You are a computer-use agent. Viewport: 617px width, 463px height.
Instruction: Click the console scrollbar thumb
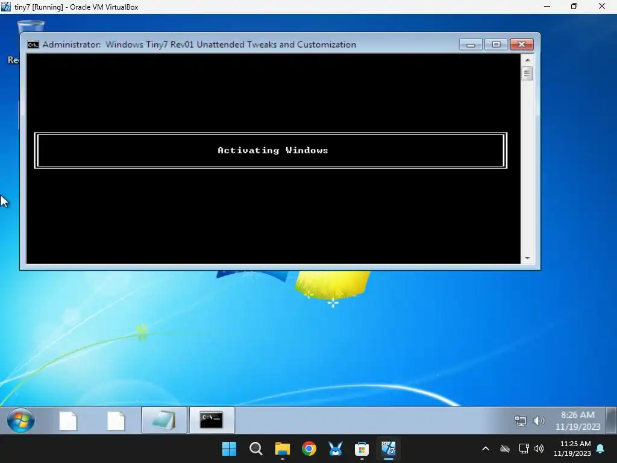[527, 74]
